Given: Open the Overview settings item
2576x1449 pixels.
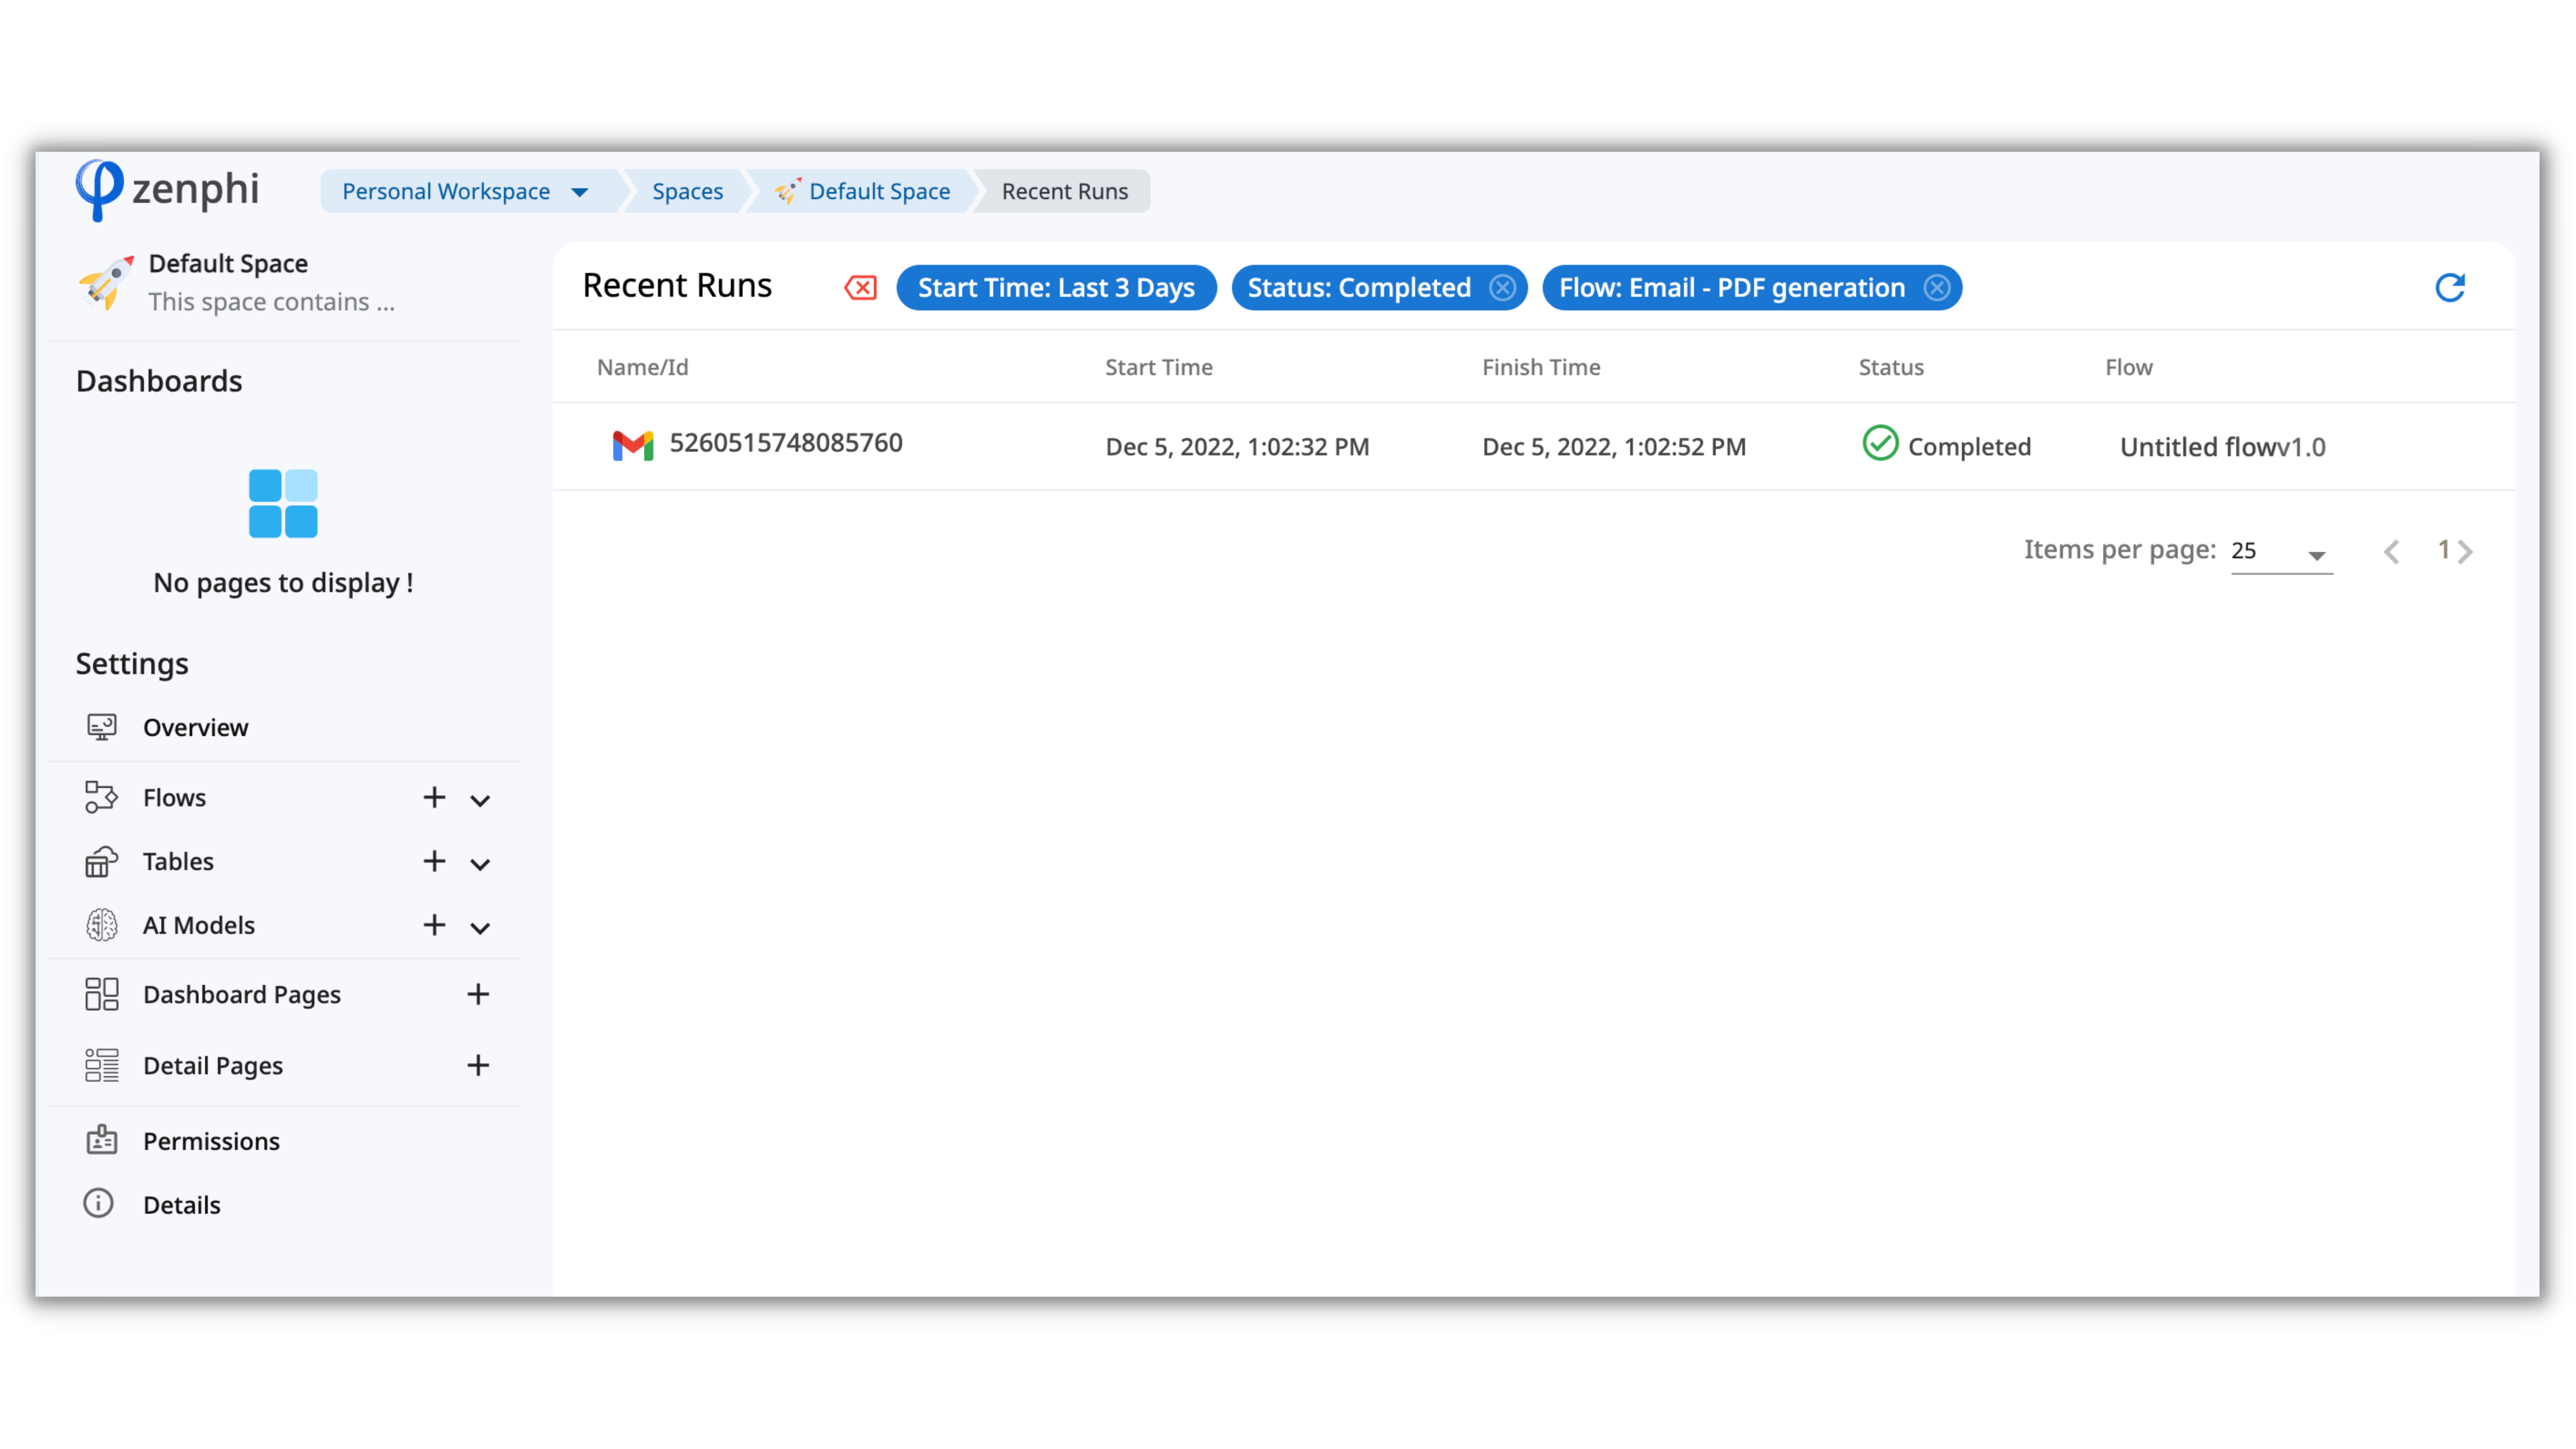Looking at the screenshot, I should click(195, 727).
